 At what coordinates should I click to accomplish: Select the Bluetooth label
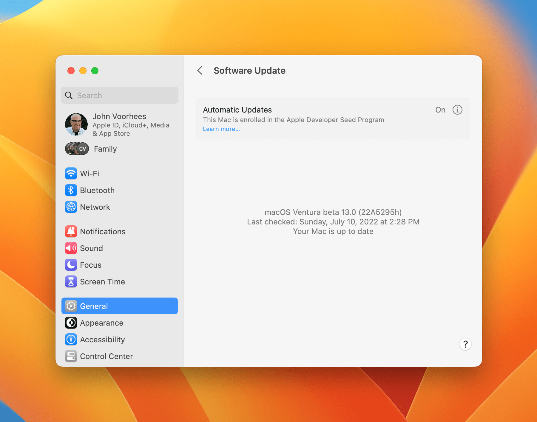click(97, 190)
